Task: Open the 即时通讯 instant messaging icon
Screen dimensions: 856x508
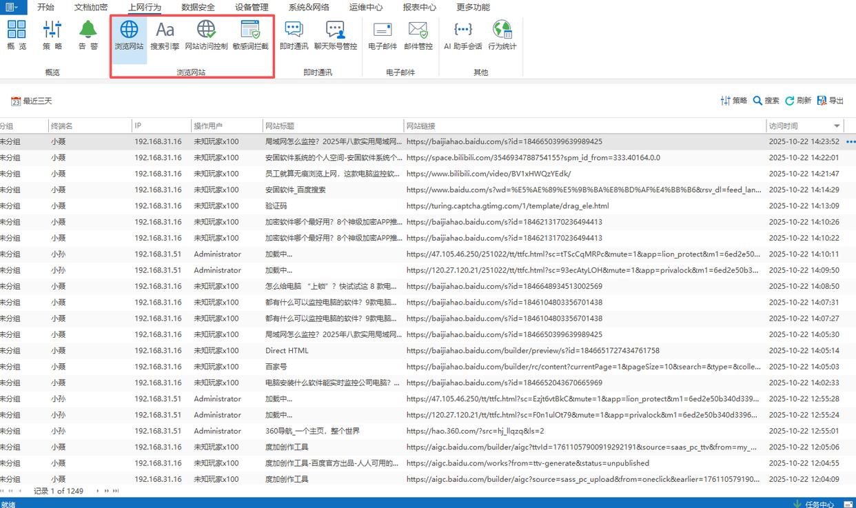Action: pyautogui.click(x=294, y=34)
